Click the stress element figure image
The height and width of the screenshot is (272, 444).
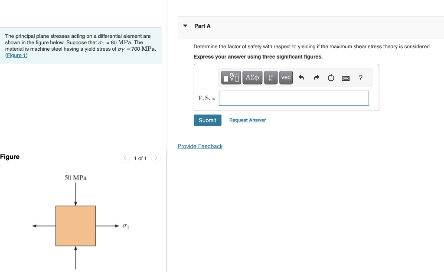pos(75,225)
